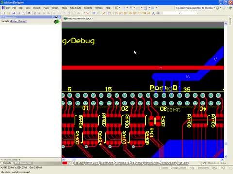
Task: Click the Place Via icon
Action: (134, 13)
